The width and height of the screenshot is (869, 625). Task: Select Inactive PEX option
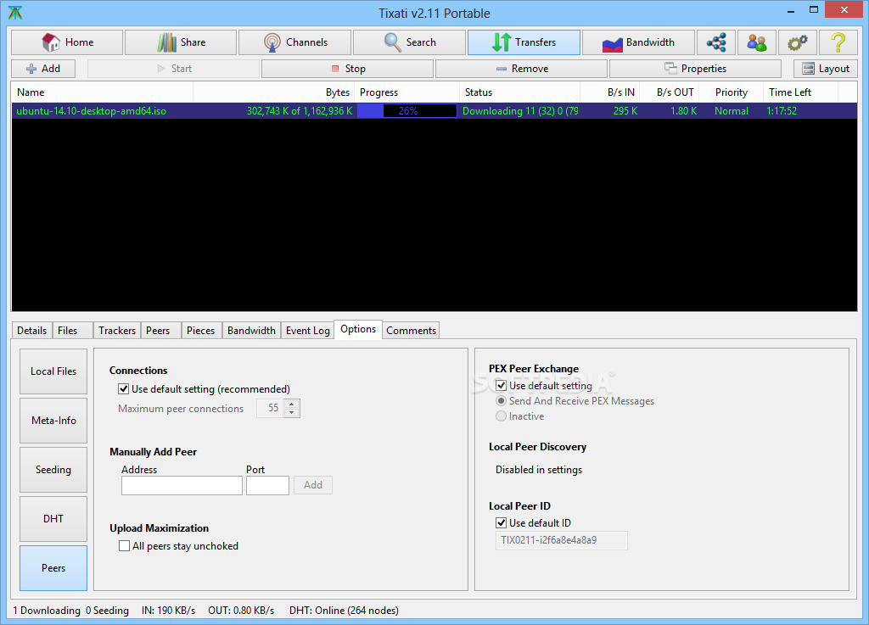(501, 416)
